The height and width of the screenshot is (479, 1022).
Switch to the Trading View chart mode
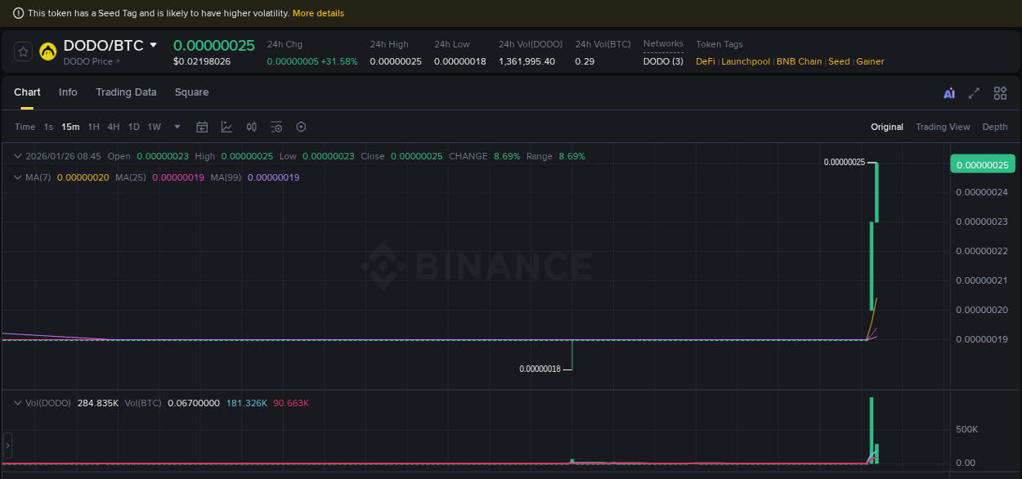[943, 127]
